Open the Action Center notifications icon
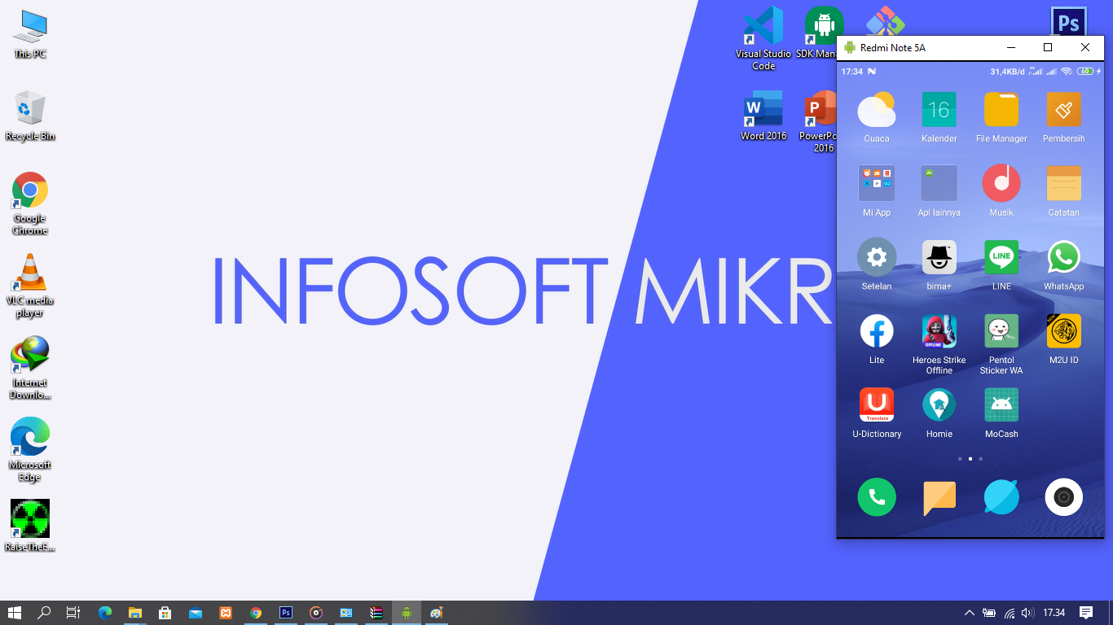Screen dimensions: 1113x625 click(x=1086, y=613)
